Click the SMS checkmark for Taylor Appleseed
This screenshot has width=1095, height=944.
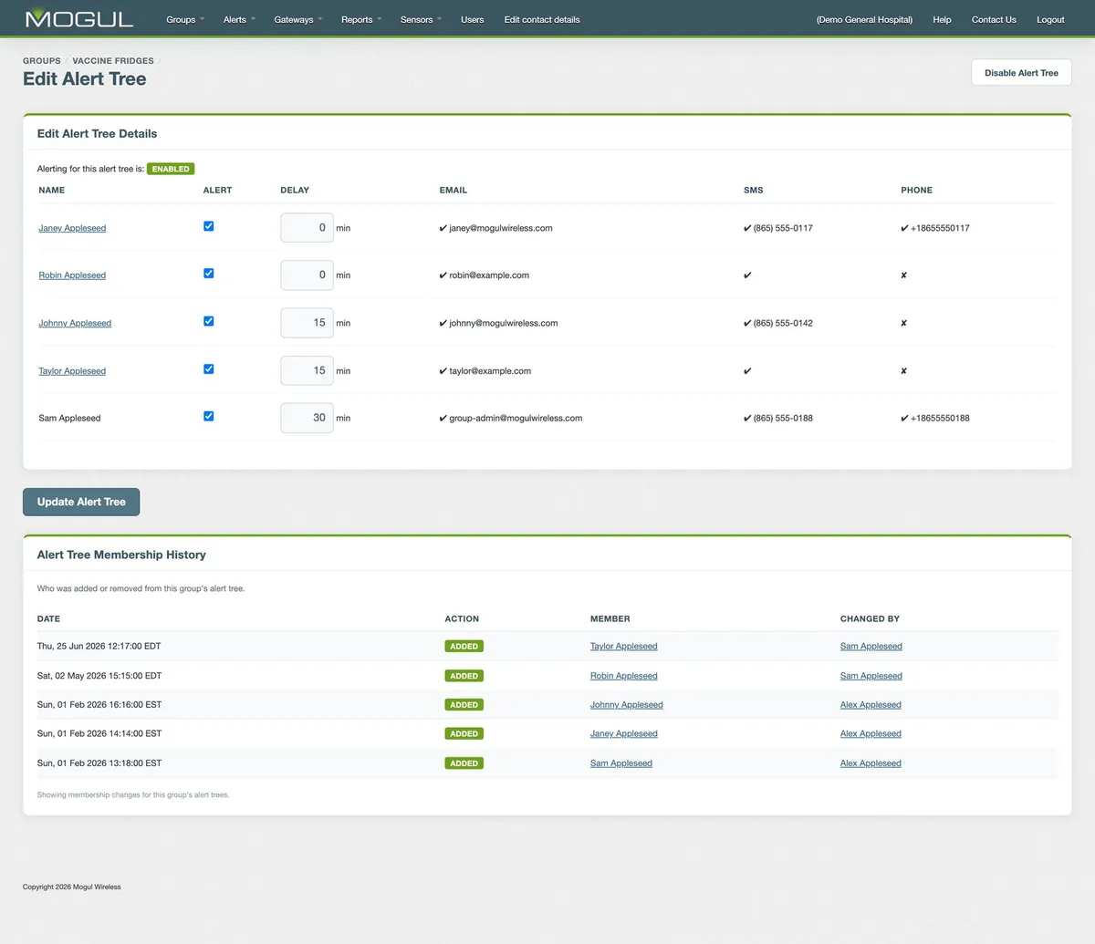747,371
